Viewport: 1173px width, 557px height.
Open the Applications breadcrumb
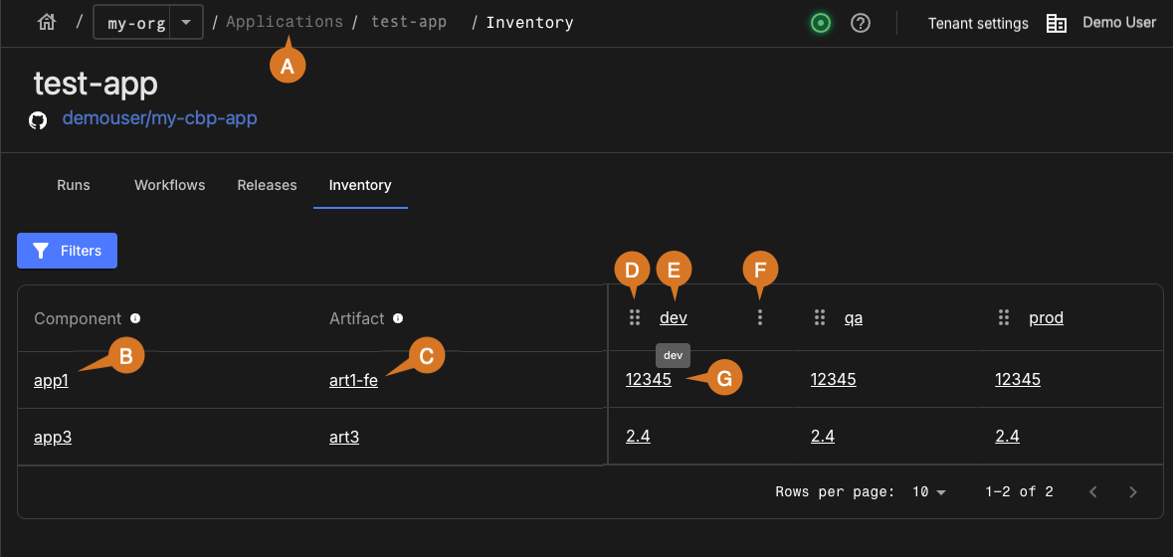pyautogui.click(x=285, y=23)
